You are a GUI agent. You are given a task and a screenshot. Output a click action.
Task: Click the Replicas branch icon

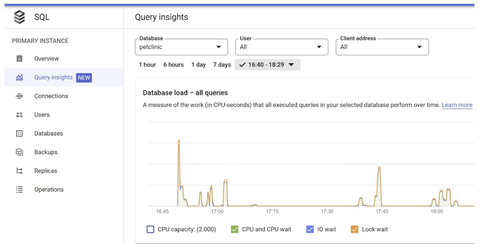tap(20, 171)
